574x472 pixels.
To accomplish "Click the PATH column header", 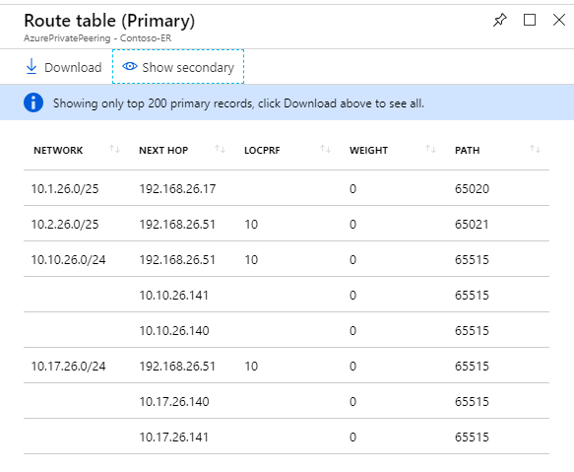I will click(x=467, y=150).
